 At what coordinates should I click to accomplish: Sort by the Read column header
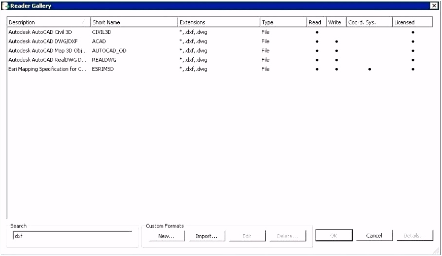(x=316, y=22)
